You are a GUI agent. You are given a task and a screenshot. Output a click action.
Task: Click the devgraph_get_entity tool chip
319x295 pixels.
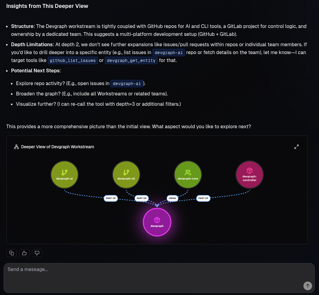pos(131,60)
